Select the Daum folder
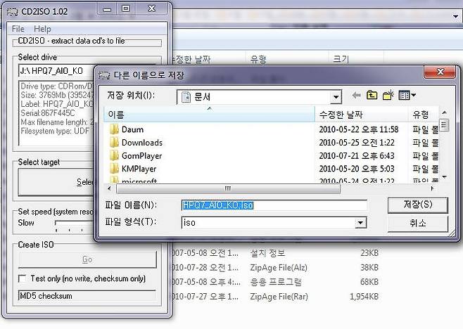The width and height of the screenshot is (463, 329). tap(132, 129)
